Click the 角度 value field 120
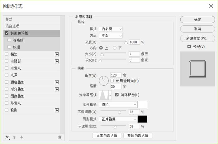The image size is (218, 144). [116, 75]
